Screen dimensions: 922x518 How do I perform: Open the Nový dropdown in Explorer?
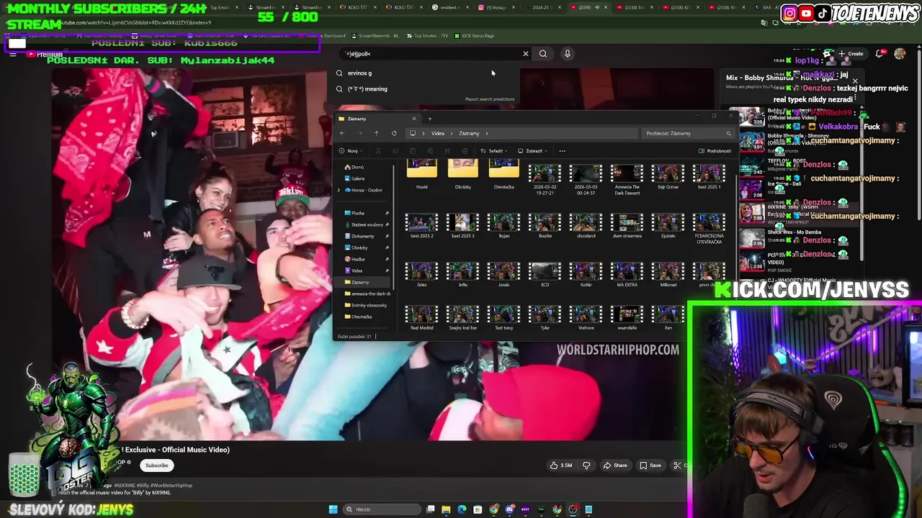(x=350, y=151)
